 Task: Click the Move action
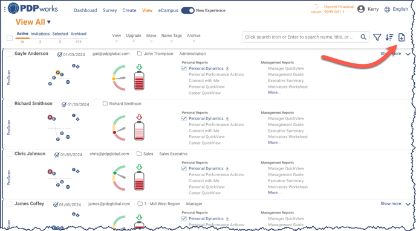click(x=151, y=36)
